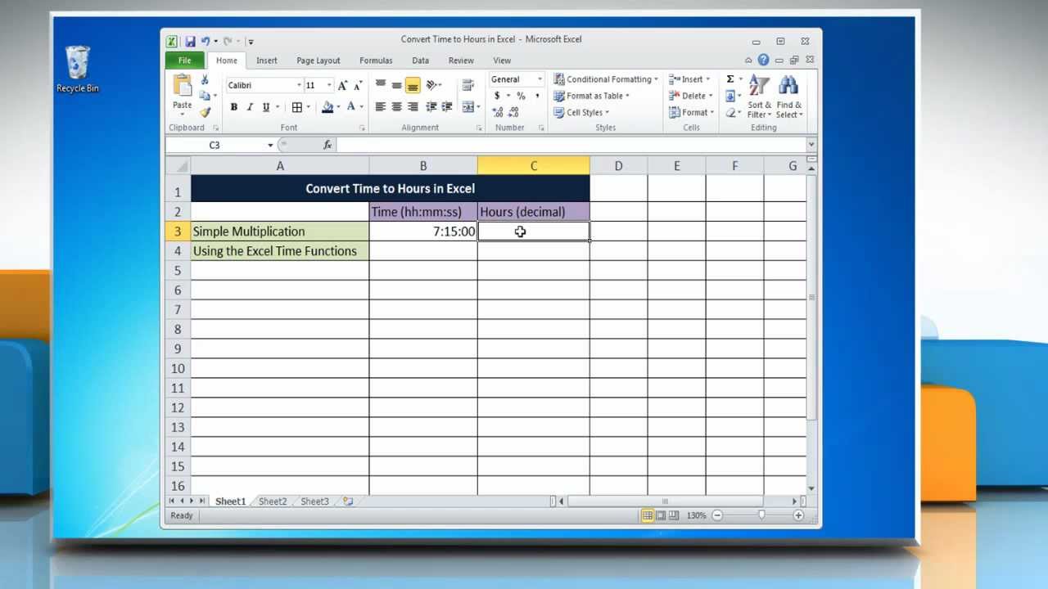Click the AutoSum sigma icon
Viewport: 1048px width, 589px height.
pos(730,79)
